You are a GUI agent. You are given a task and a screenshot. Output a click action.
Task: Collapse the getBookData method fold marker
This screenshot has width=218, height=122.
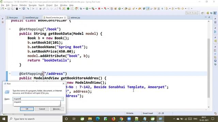[x=10, y=29]
